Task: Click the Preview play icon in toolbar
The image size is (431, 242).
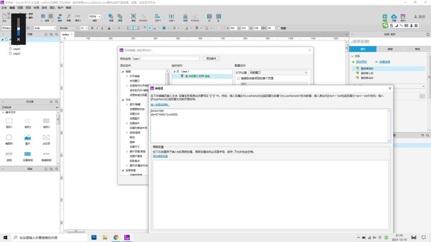Action: pos(385,16)
